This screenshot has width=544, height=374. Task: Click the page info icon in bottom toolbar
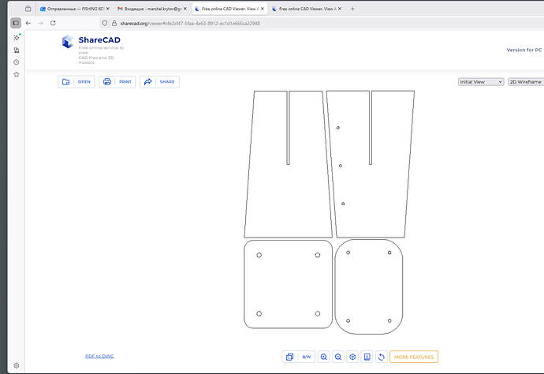point(367,357)
